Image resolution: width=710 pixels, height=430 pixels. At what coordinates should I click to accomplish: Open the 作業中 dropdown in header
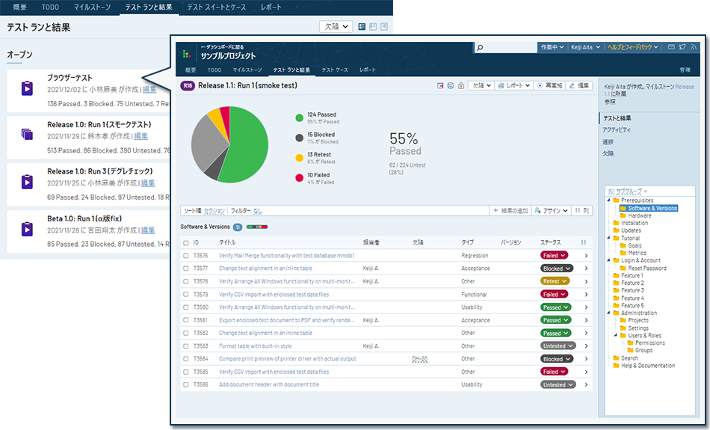552,47
